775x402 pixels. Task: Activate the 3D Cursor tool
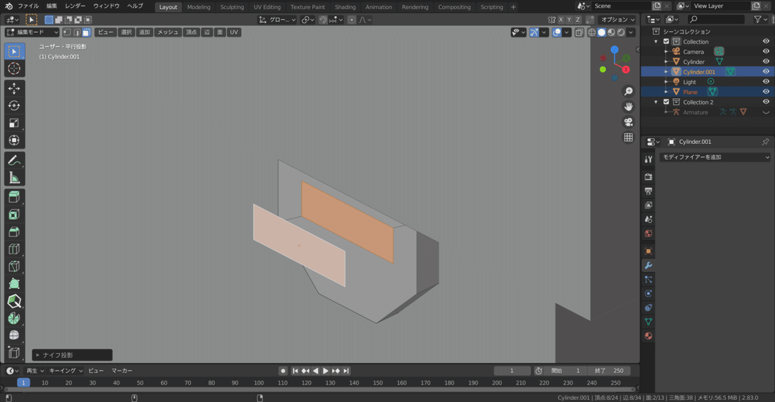pos(14,68)
